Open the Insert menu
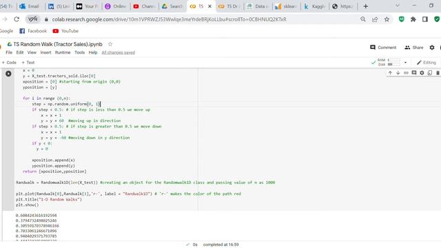 [45, 52]
